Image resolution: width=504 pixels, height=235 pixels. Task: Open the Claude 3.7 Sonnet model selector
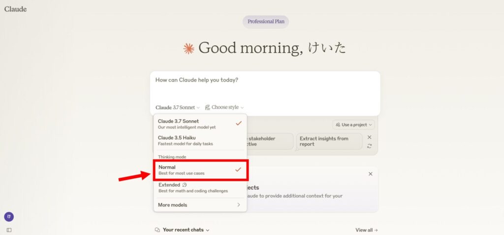(x=178, y=107)
